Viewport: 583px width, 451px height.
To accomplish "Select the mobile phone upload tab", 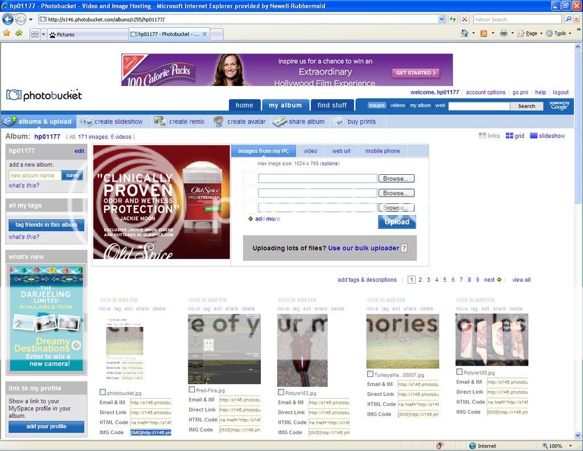I will click(383, 151).
